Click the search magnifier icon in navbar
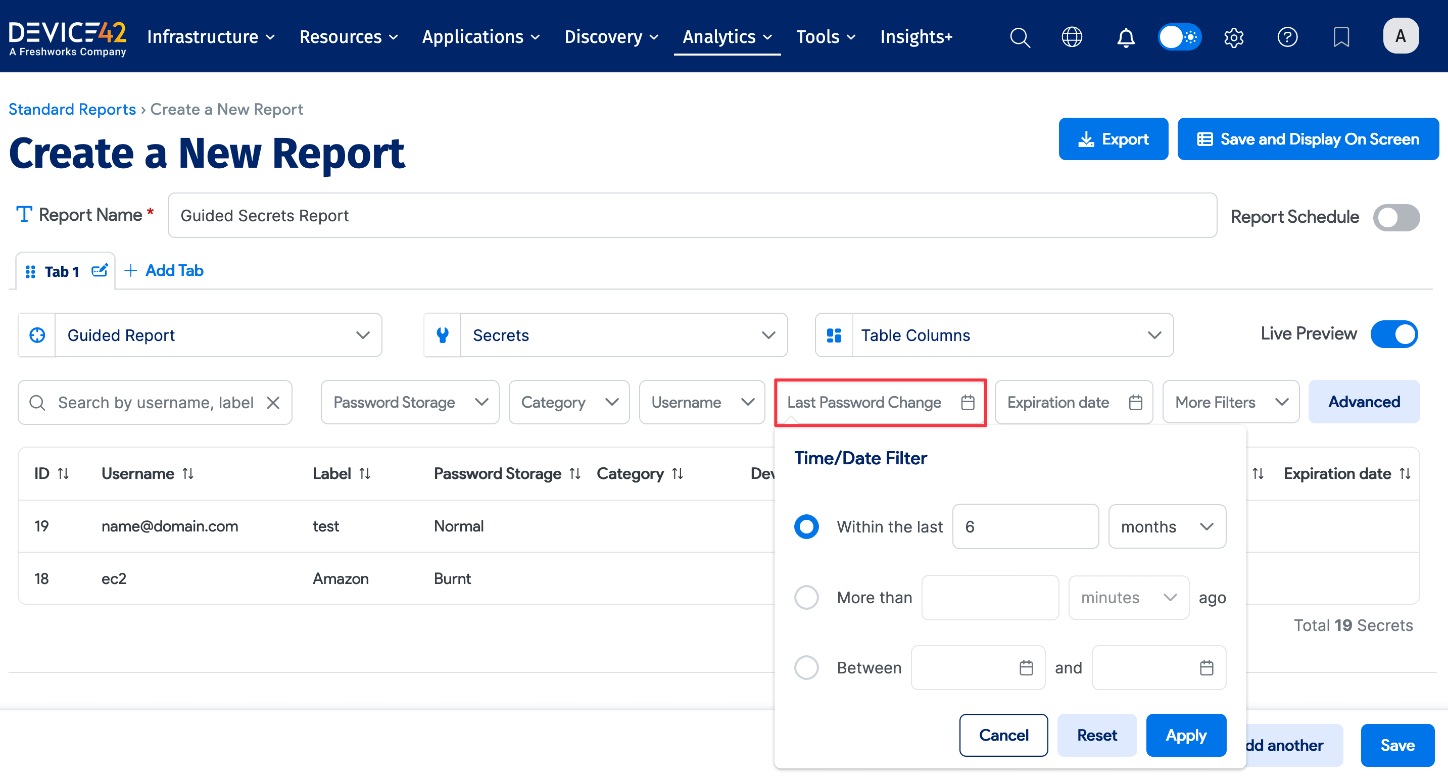The image size is (1448, 777). tap(1020, 37)
